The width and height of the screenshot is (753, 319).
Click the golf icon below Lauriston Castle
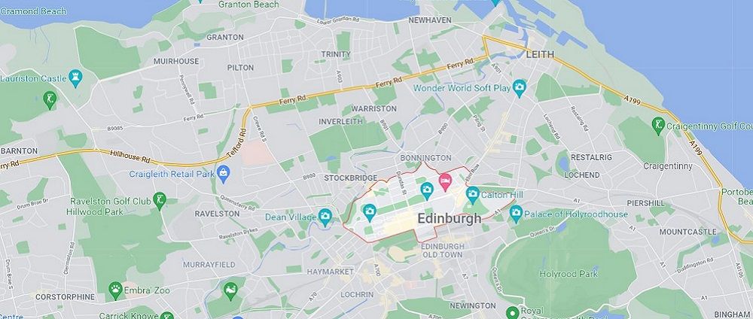pos(50,100)
